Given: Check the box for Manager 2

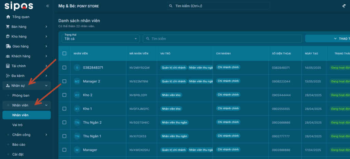Looking at the screenshot, I should [x=64, y=81].
